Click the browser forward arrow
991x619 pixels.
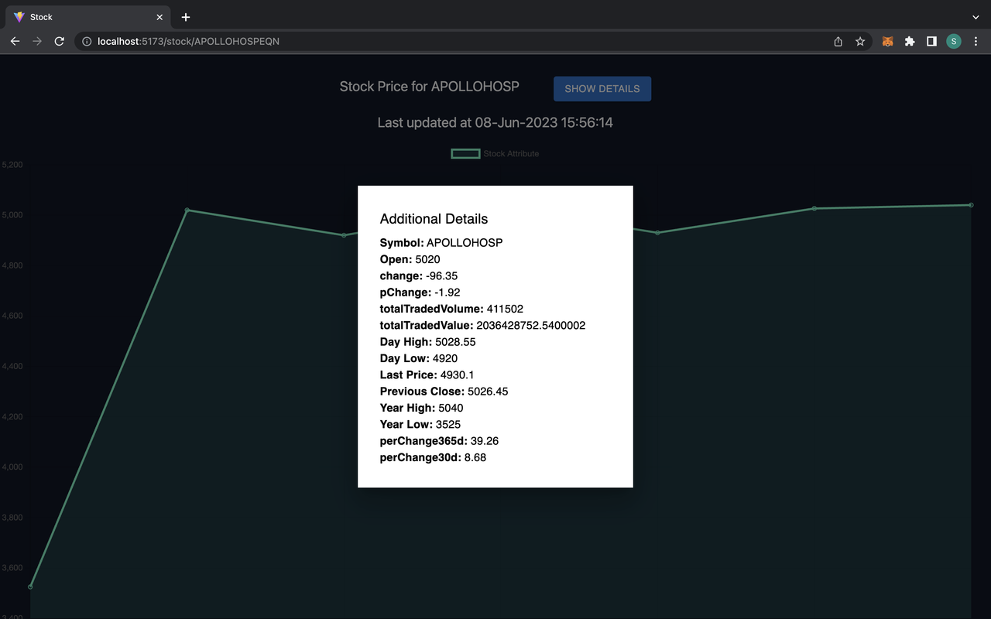[x=37, y=42]
